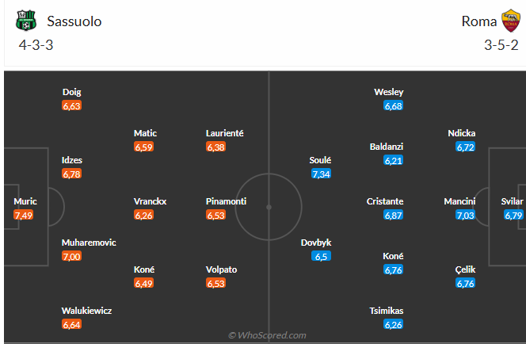Viewport: 526px width, 344px height.
Task: Click Doig's 6,63 rating badge
Action: (x=72, y=105)
